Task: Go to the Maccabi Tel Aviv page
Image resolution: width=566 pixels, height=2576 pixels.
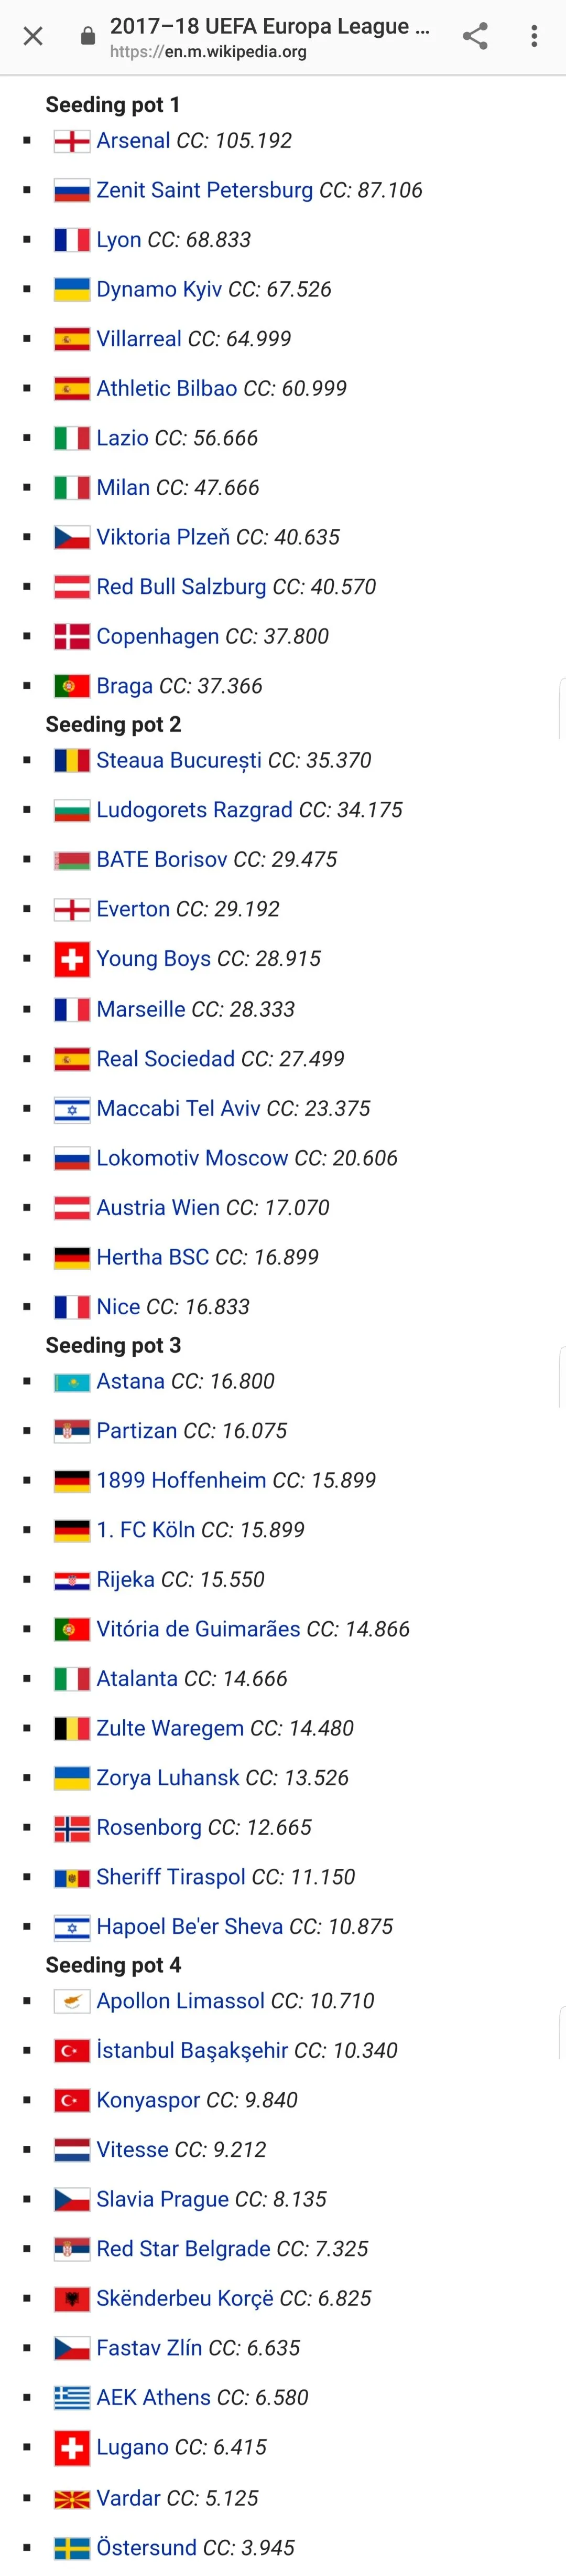Action: point(178,1108)
